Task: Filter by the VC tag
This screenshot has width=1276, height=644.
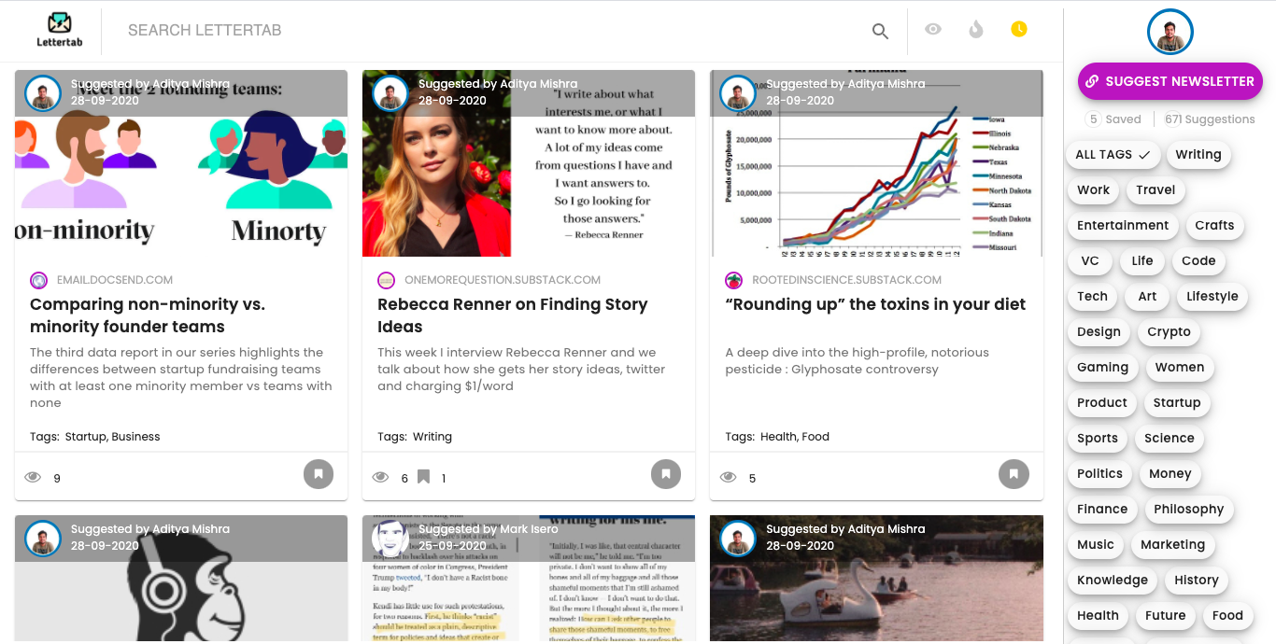Action: point(1090,261)
